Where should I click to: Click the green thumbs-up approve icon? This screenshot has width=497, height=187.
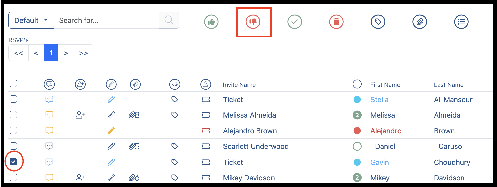pyautogui.click(x=211, y=22)
